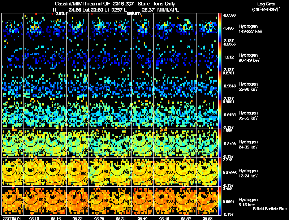Select the 90-149 keV image at 05:46
289x220 pixels.
point(164,57)
